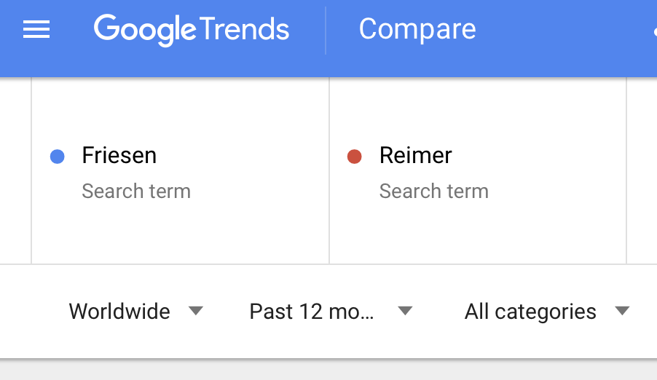Open the Past 12 months time range
This screenshot has height=380, width=657.
point(331,312)
